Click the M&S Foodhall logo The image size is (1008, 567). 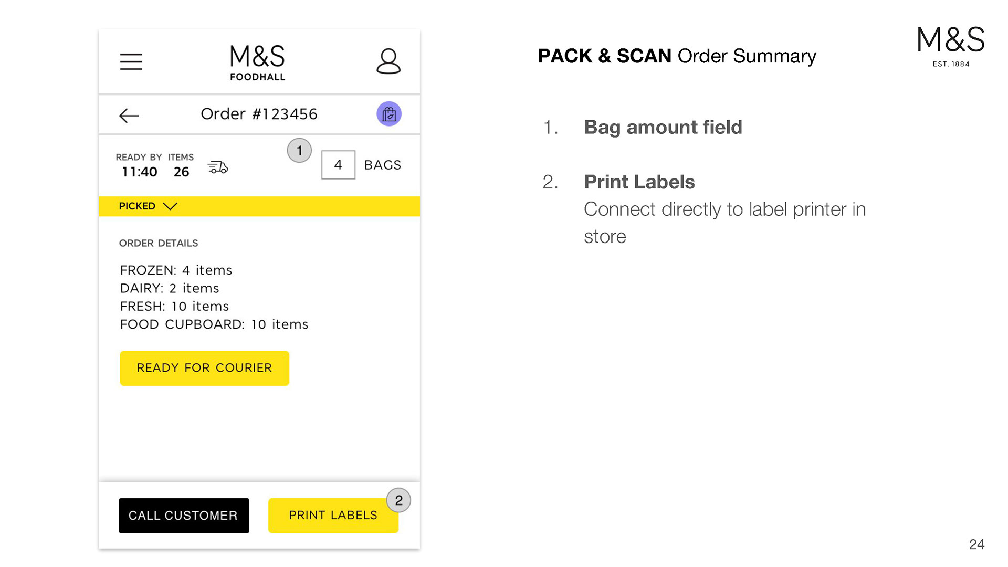point(258,62)
